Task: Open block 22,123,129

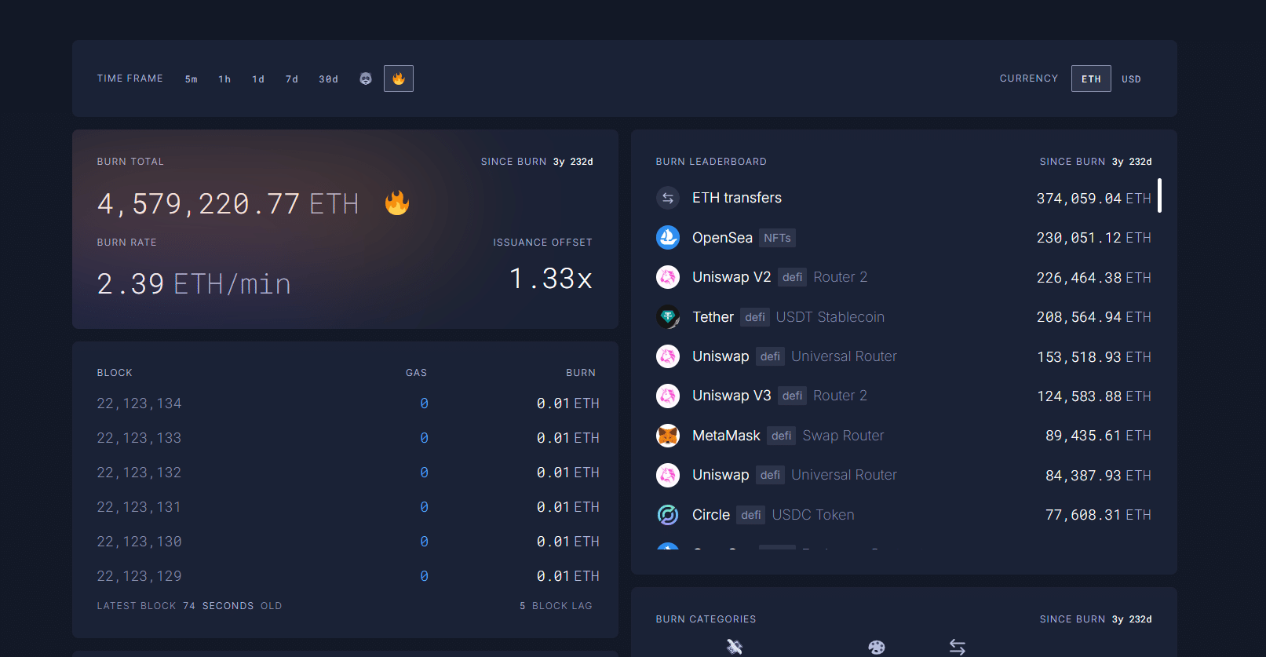Action: click(139, 576)
